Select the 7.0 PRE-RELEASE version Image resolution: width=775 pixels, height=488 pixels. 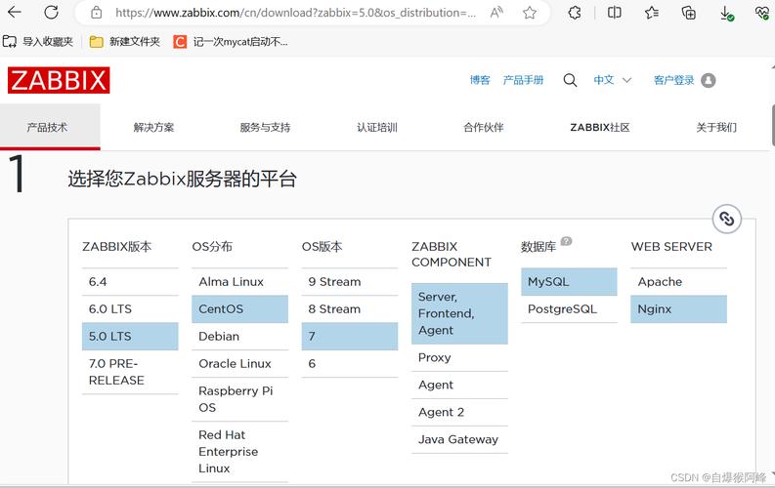point(130,372)
